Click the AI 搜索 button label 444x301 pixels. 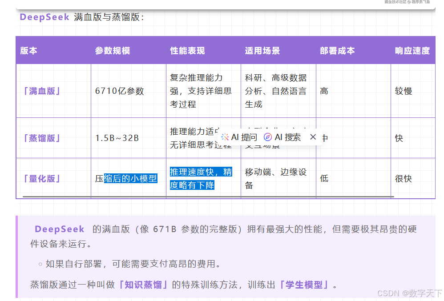[288, 137]
